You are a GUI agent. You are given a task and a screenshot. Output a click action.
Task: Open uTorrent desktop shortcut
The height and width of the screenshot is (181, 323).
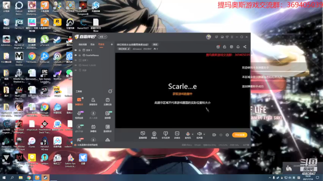(x=44, y=41)
